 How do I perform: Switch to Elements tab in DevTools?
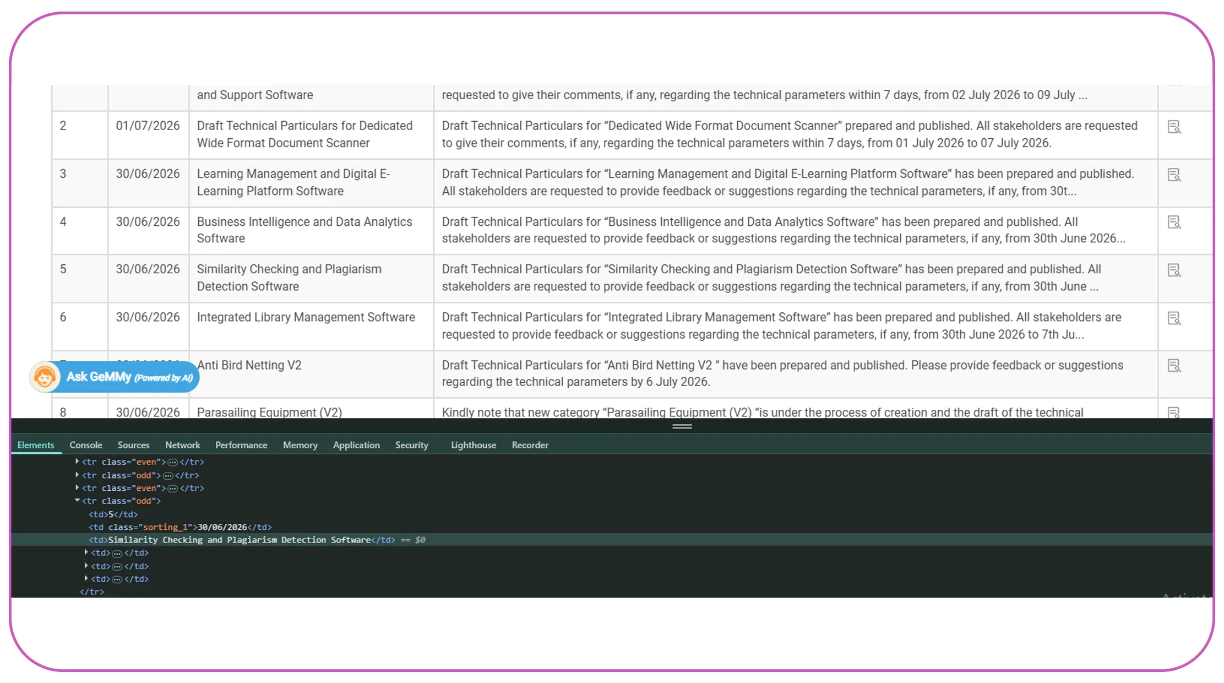[36, 445]
